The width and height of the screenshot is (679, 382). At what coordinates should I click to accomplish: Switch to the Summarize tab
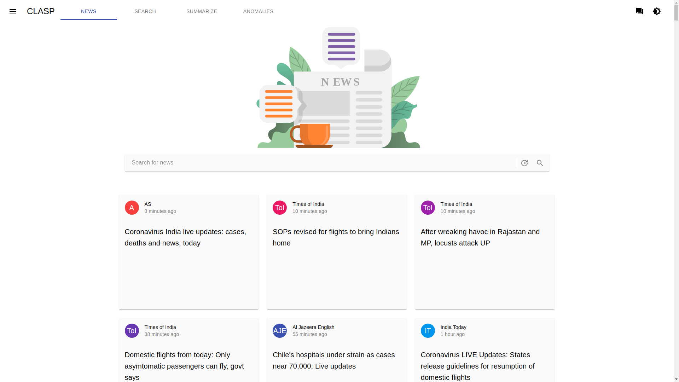click(x=202, y=11)
